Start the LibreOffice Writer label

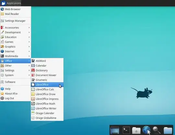tap(46, 108)
